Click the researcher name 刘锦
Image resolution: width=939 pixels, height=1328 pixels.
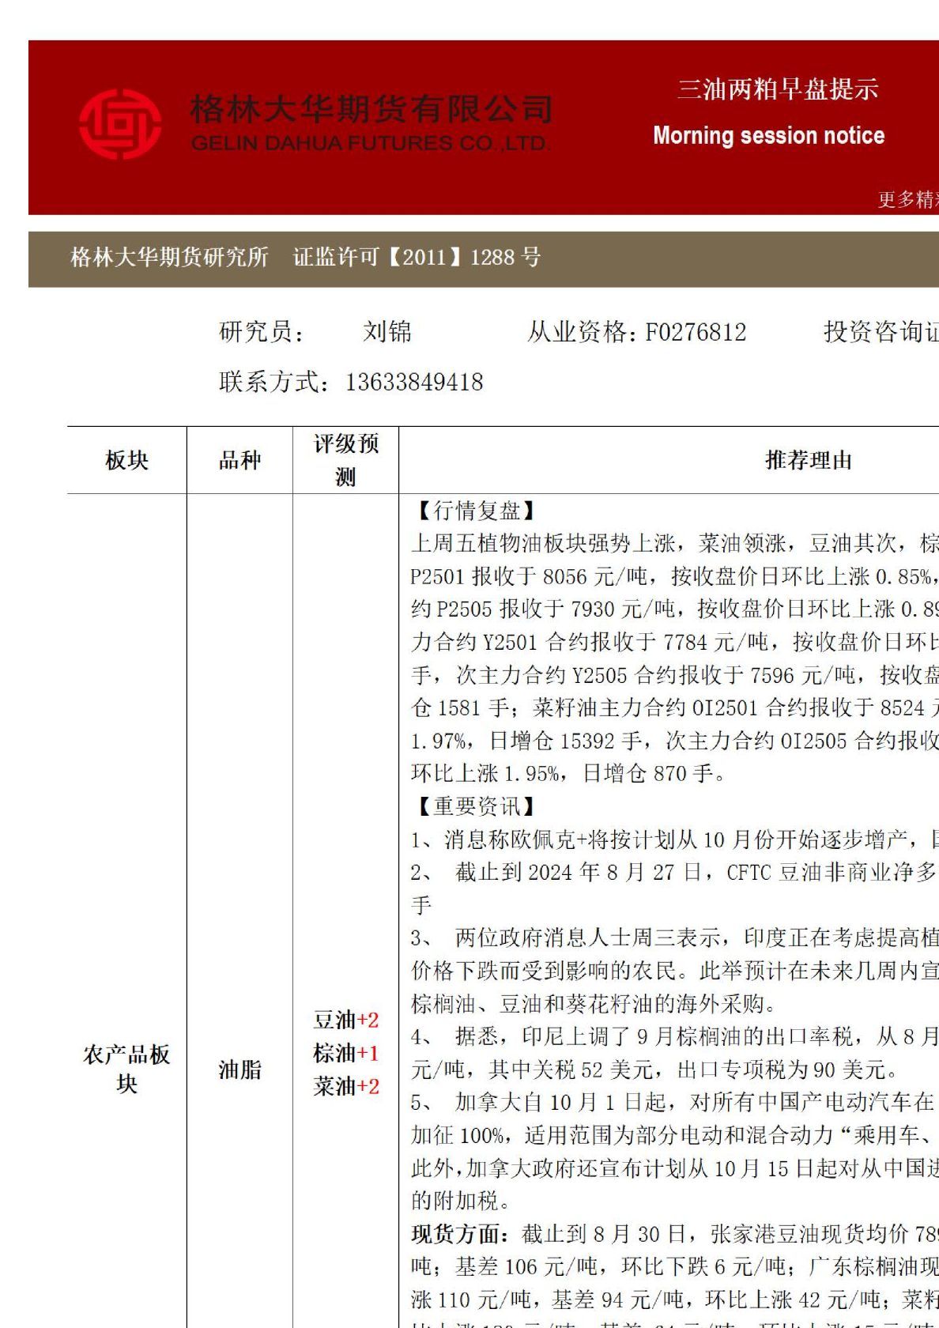click(x=387, y=332)
